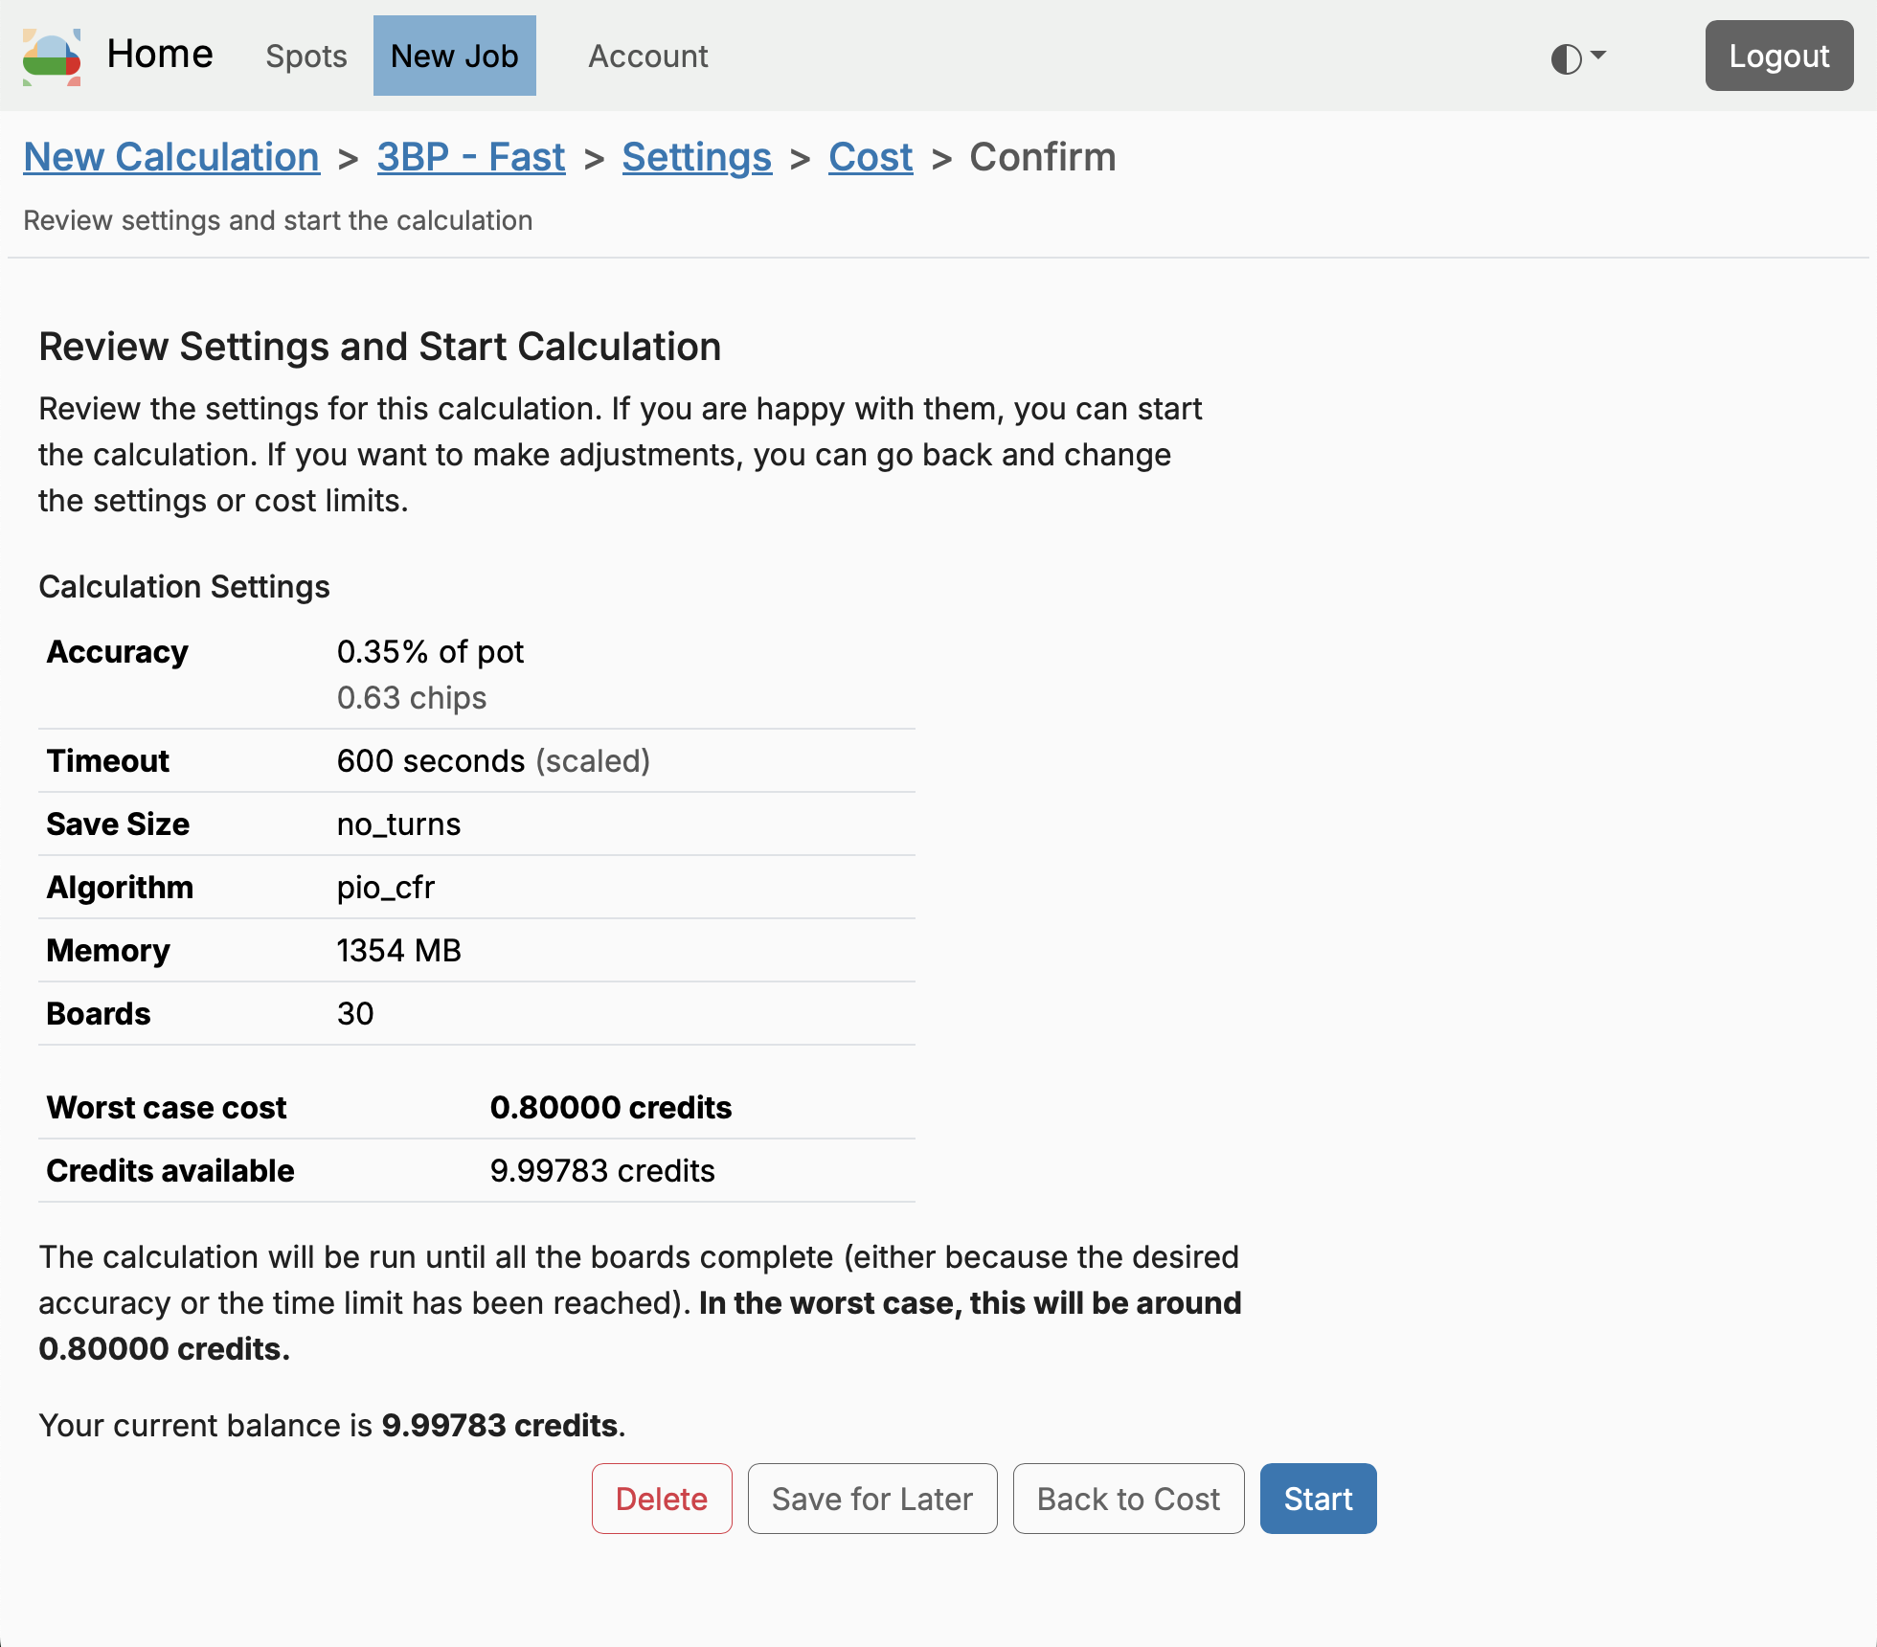Click the Accuracy setting value
The width and height of the screenshot is (1877, 1647).
(430, 652)
